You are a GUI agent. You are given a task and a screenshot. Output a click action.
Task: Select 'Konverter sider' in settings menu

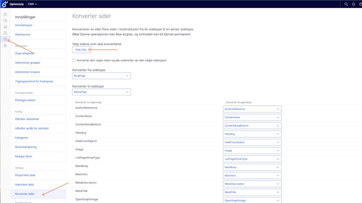point(25,194)
